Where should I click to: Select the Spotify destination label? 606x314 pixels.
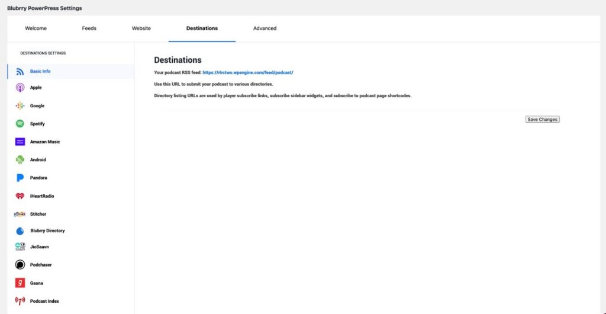(x=37, y=124)
